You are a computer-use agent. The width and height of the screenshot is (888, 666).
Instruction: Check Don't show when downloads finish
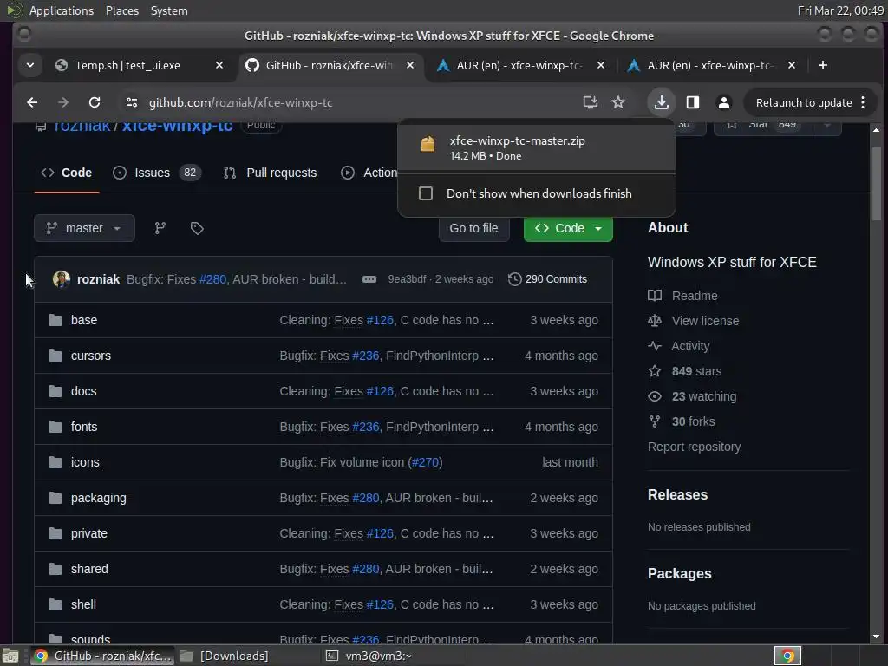425,193
